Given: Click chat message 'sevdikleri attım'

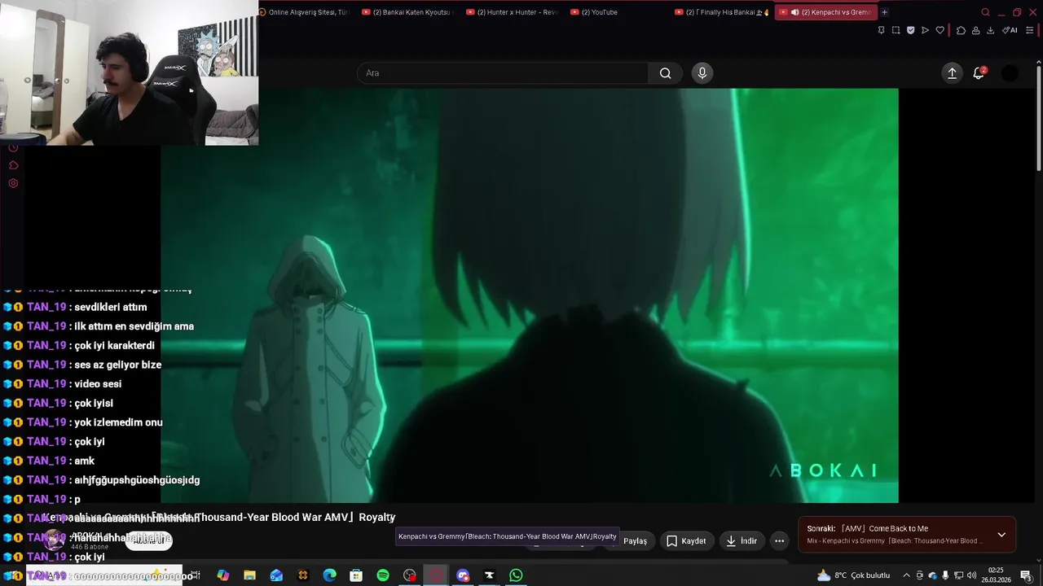Looking at the screenshot, I should tap(111, 307).
